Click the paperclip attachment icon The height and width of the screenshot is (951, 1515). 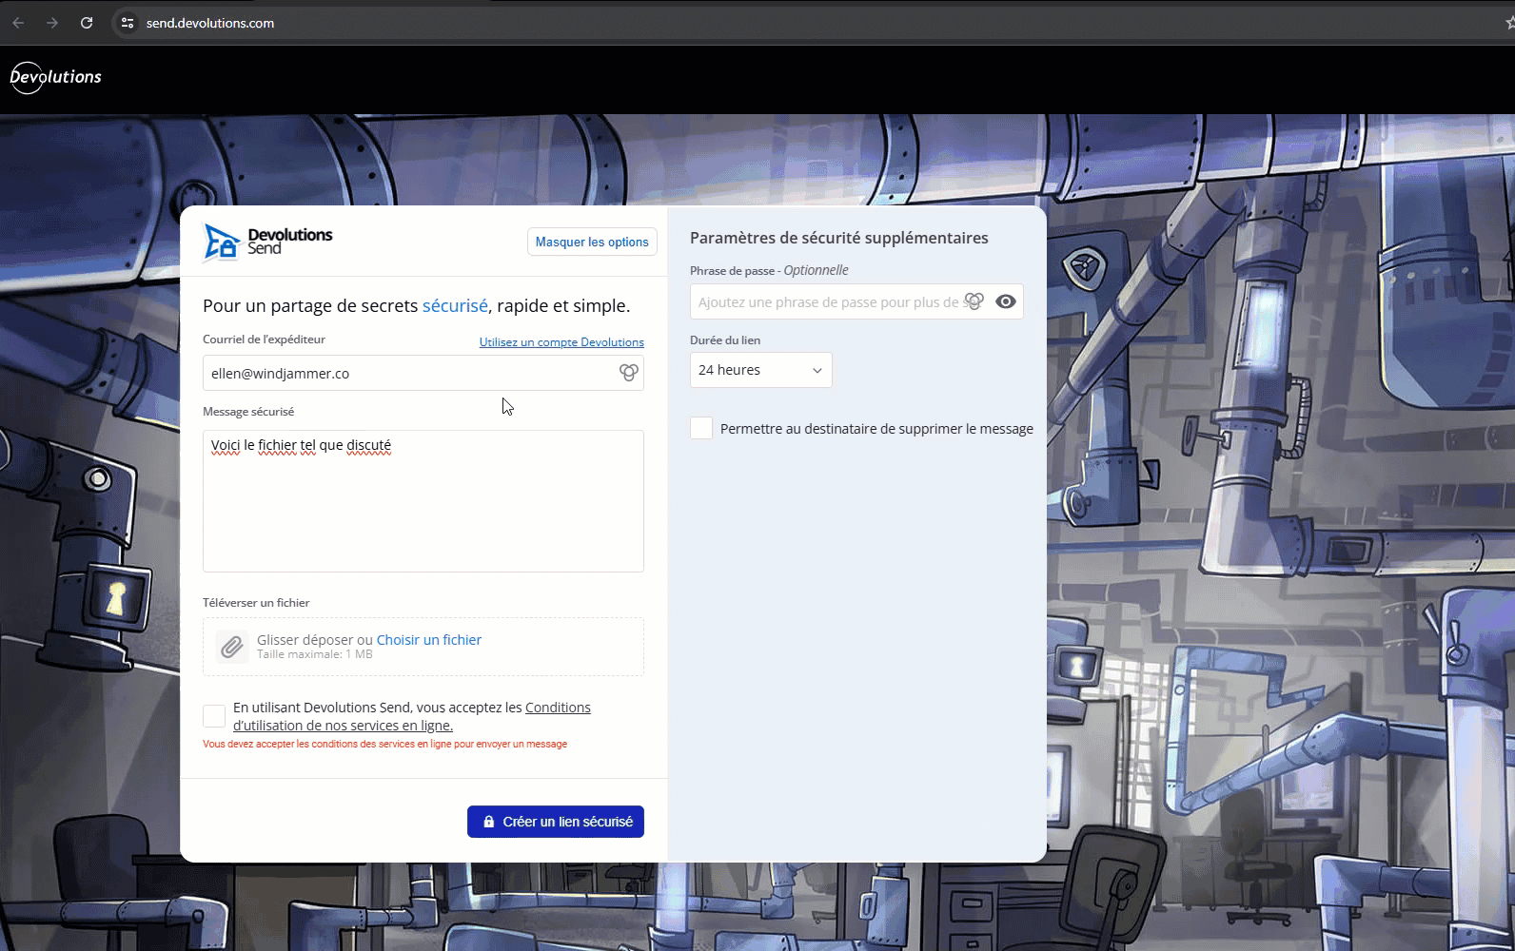tap(230, 647)
